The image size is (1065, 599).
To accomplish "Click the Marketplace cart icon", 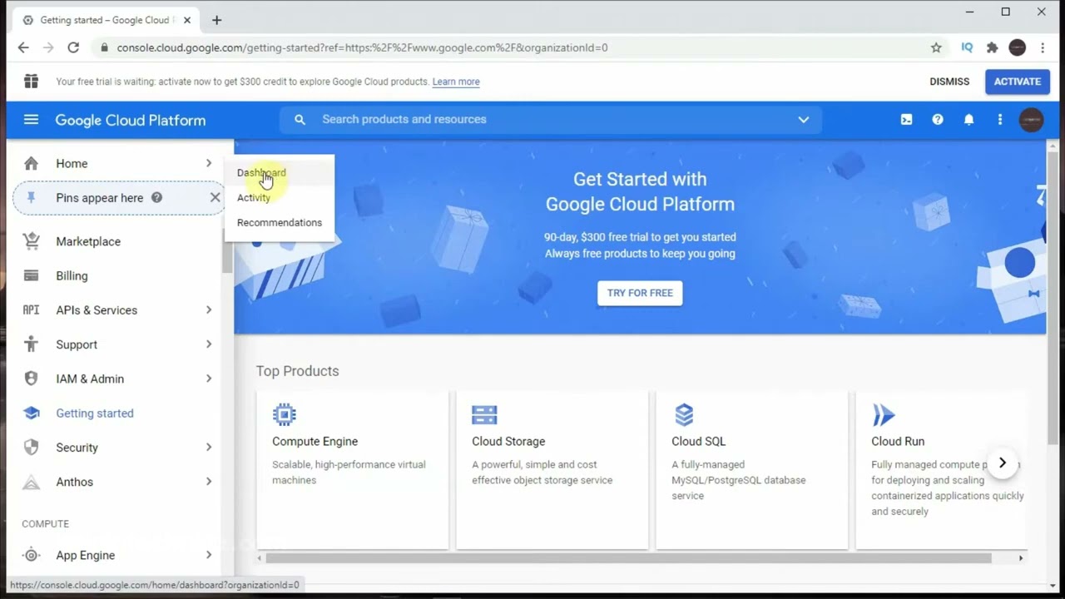I will click(31, 241).
